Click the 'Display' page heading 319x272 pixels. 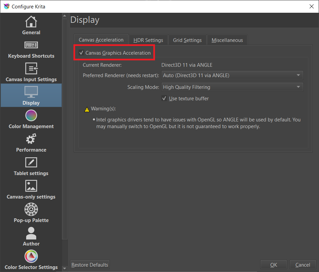point(85,20)
